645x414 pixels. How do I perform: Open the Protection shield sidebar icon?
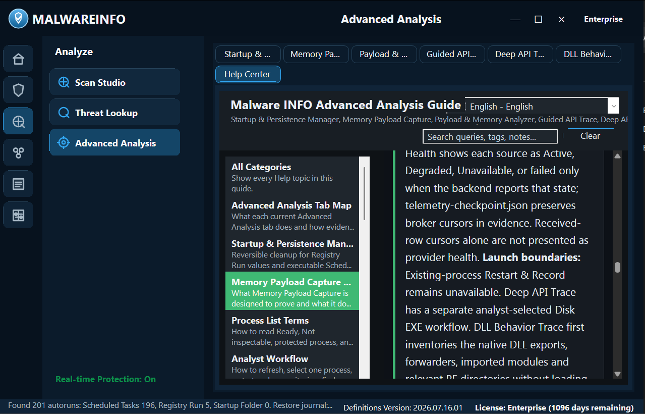pyautogui.click(x=18, y=90)
